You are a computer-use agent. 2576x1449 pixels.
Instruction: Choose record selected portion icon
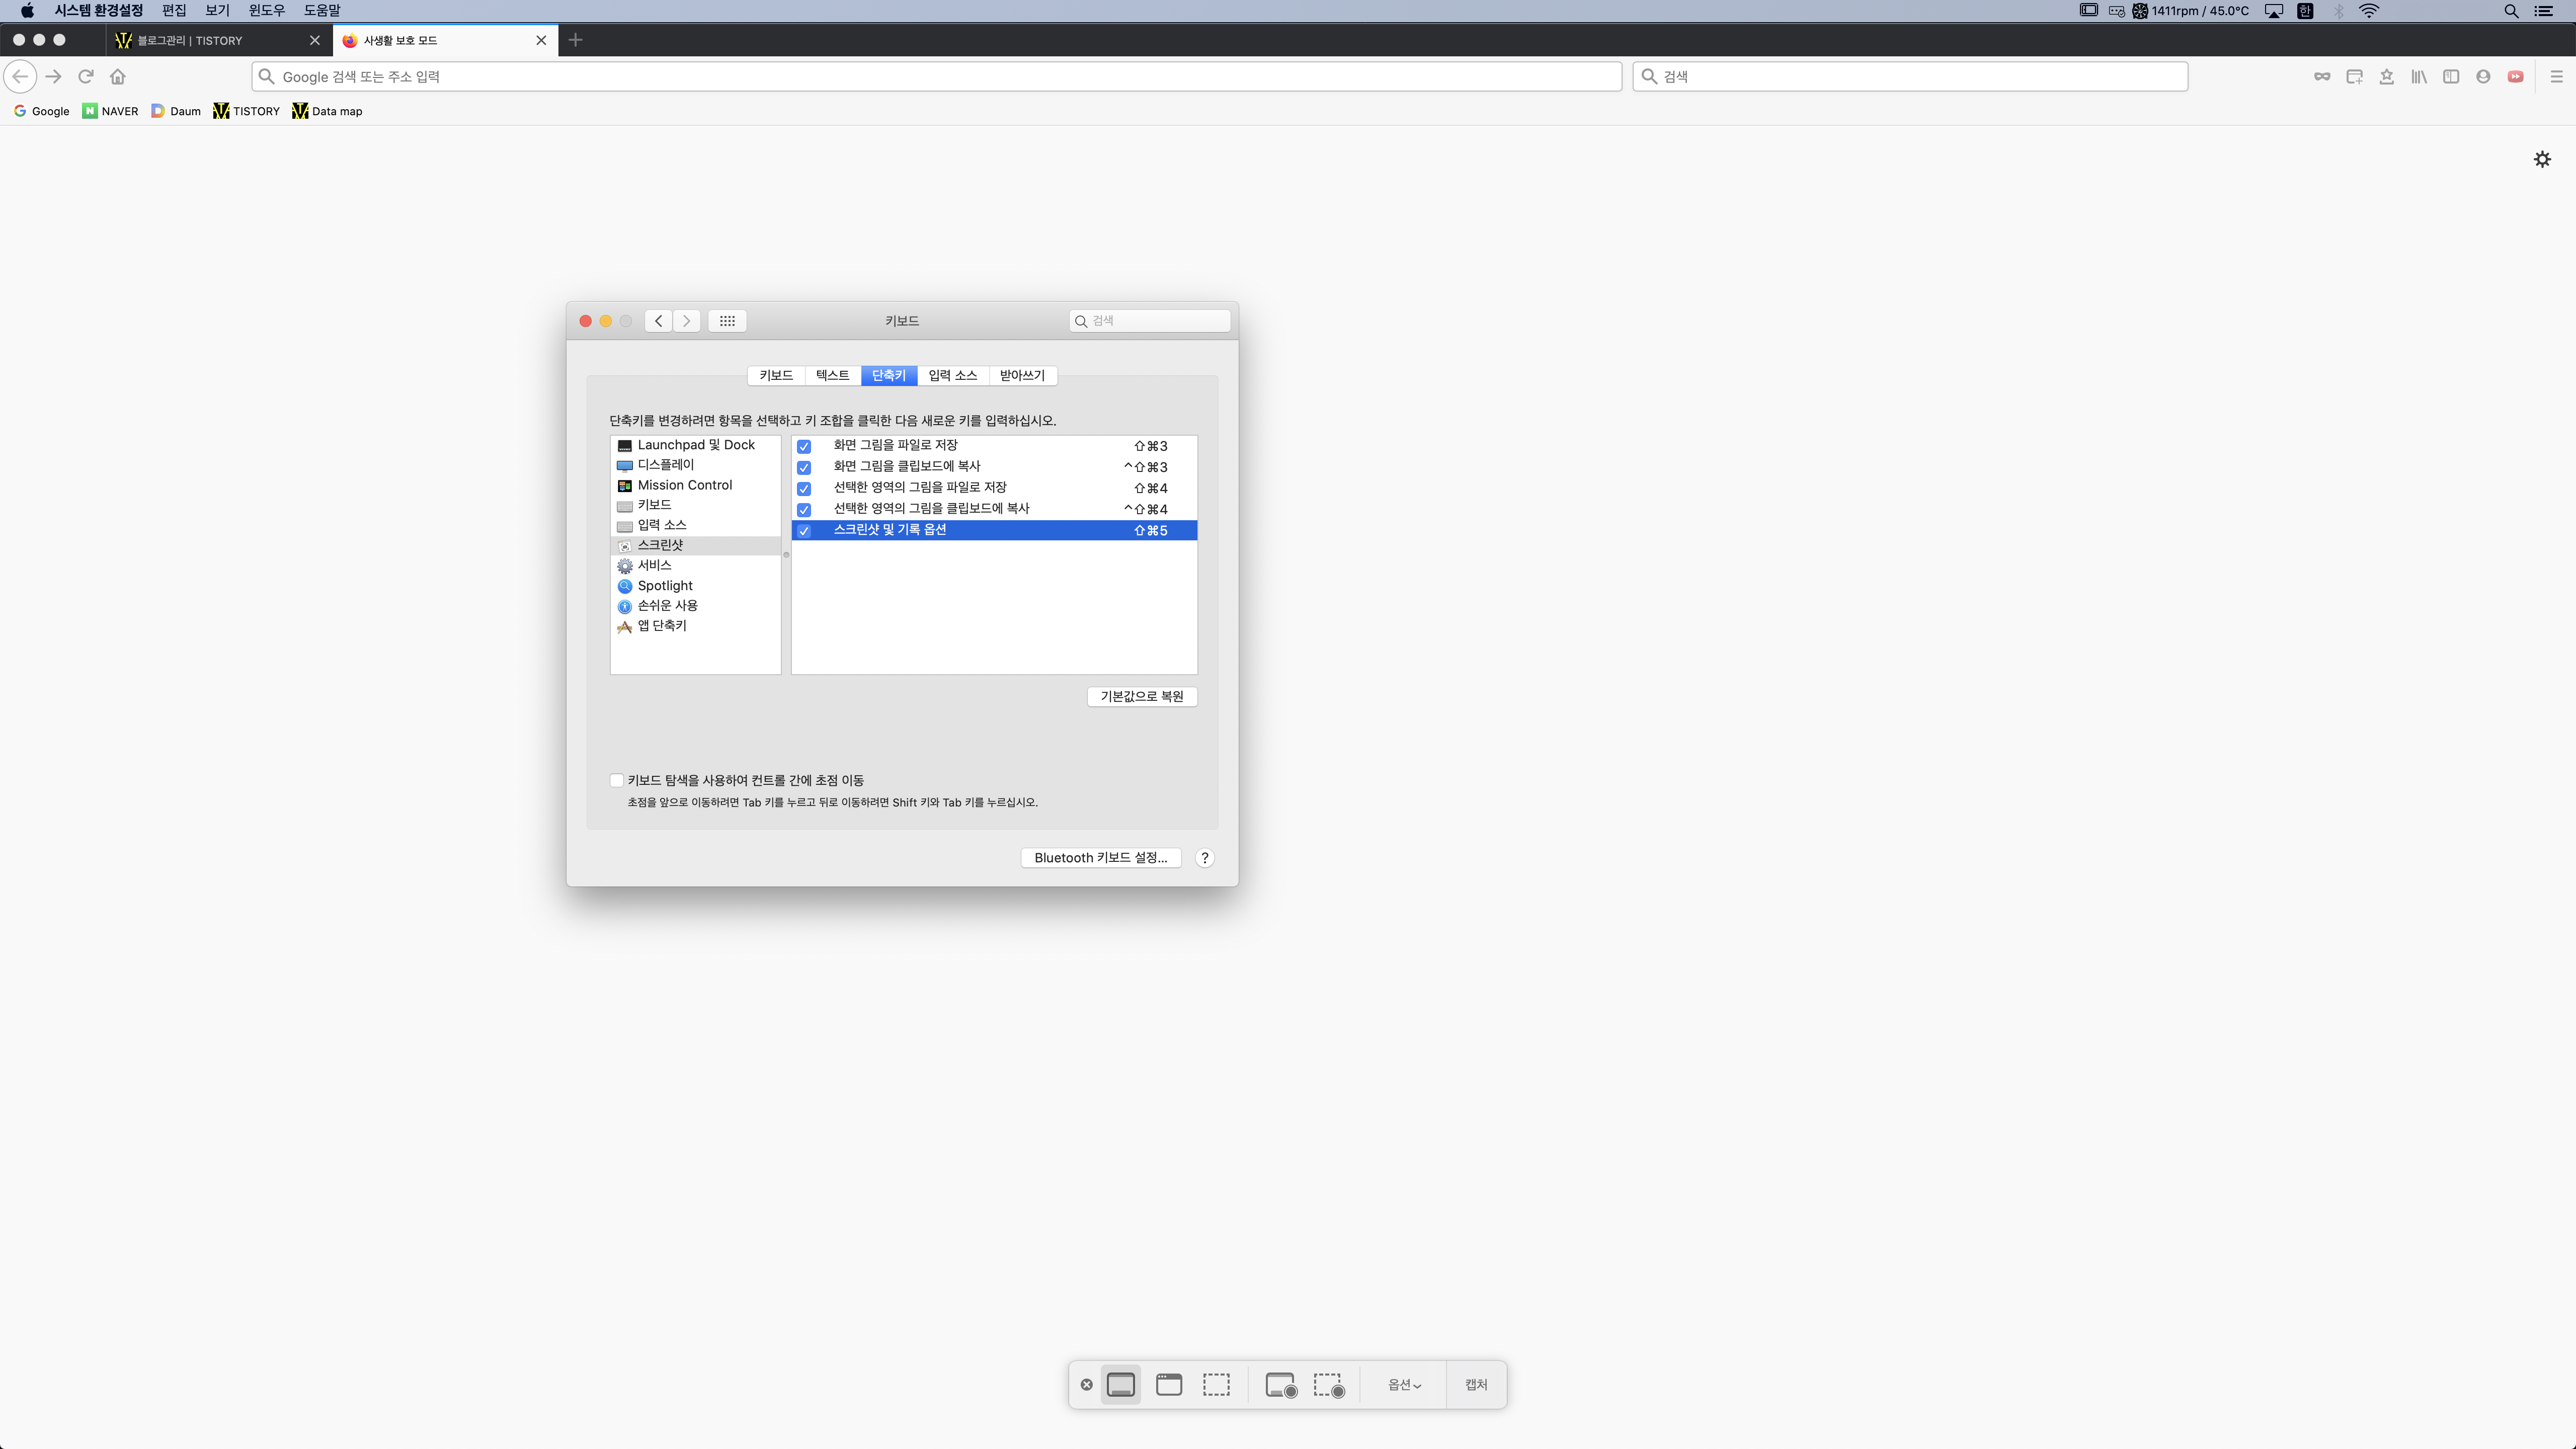(1329, 1385)
